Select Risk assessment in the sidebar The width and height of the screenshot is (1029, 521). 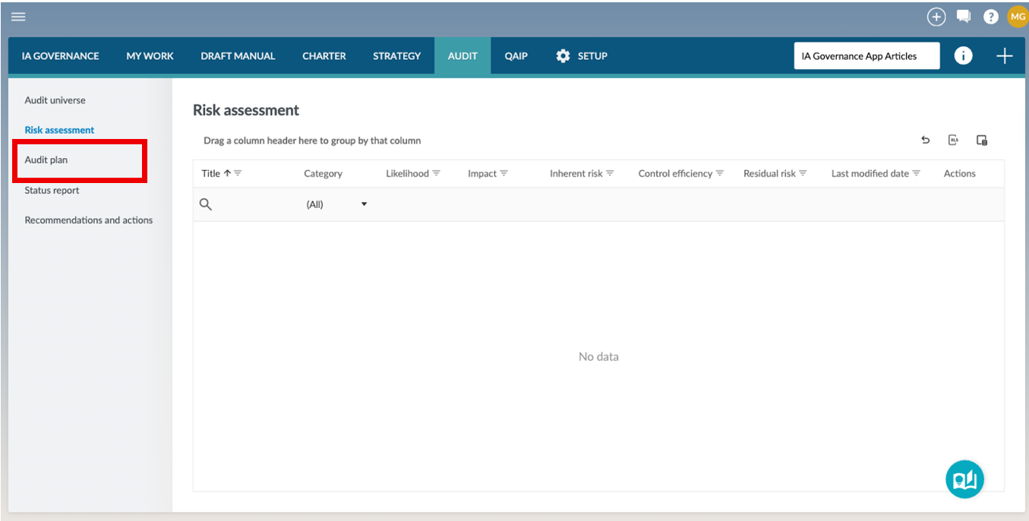point(59,130)
